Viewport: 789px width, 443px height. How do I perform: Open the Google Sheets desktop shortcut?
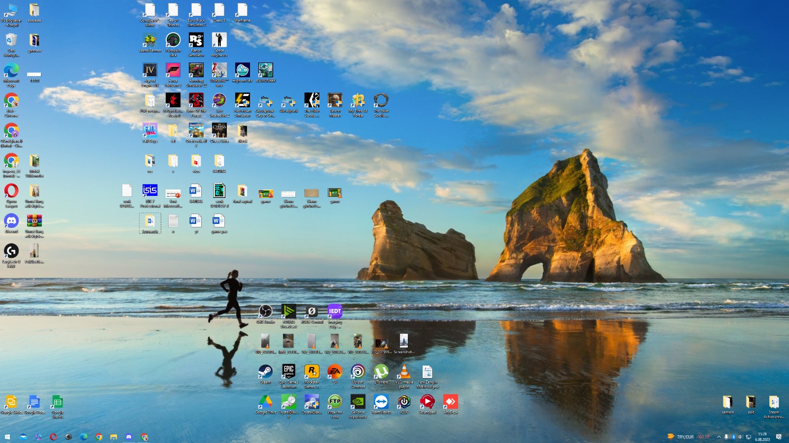point(57,406)
